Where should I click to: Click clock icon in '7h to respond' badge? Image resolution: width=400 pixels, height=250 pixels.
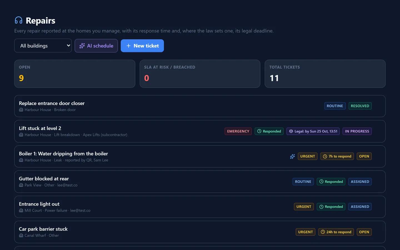coord(325,156)
